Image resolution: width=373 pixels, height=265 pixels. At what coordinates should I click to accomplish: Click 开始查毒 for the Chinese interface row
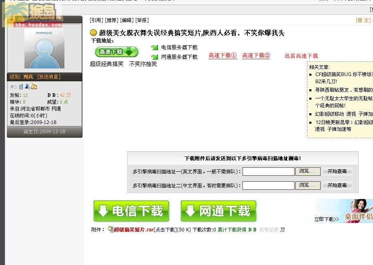click(337, 185)
